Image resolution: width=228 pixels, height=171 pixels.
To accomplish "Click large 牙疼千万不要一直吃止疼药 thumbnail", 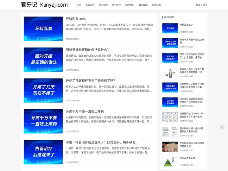I will (x=43, y=121).
